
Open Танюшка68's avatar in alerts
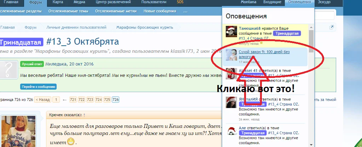pos(231,32)
